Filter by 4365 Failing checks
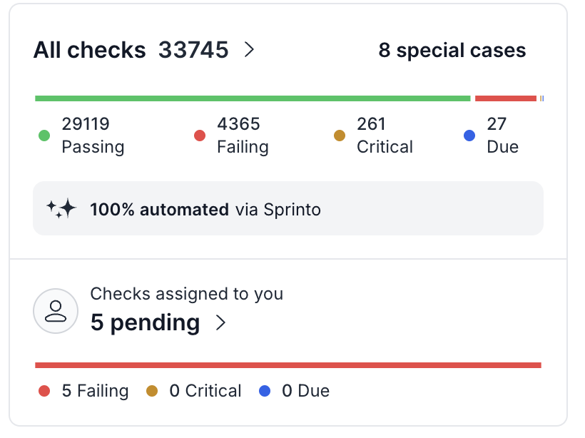 click(x=242, y=136)
